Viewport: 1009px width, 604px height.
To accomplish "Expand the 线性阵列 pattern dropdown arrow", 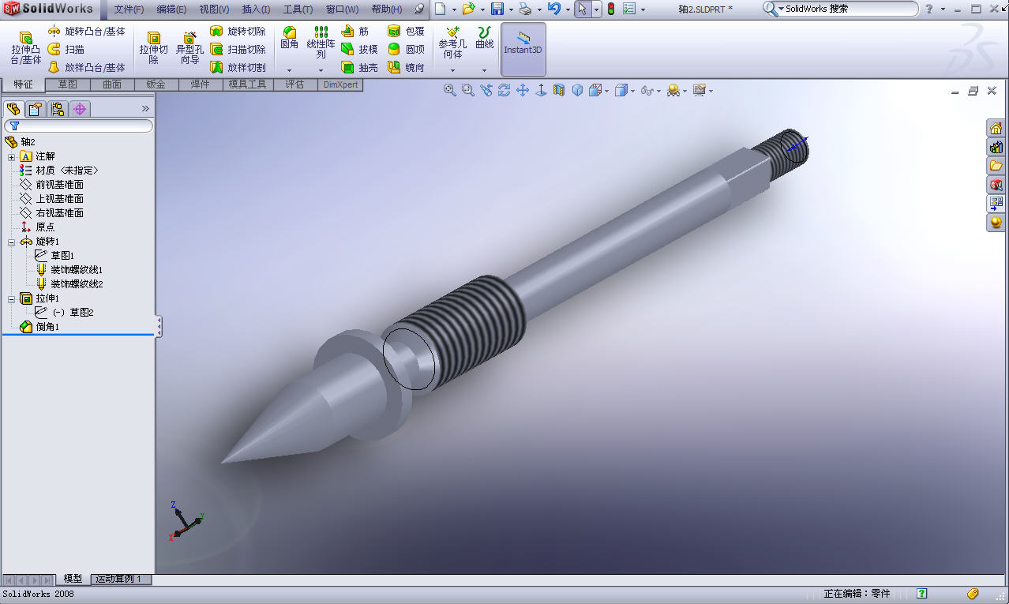I will click(321, 70).
